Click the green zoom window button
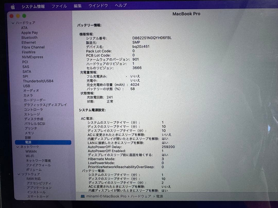The width and height of the screenshot is (278, 208). coord(24,16)
